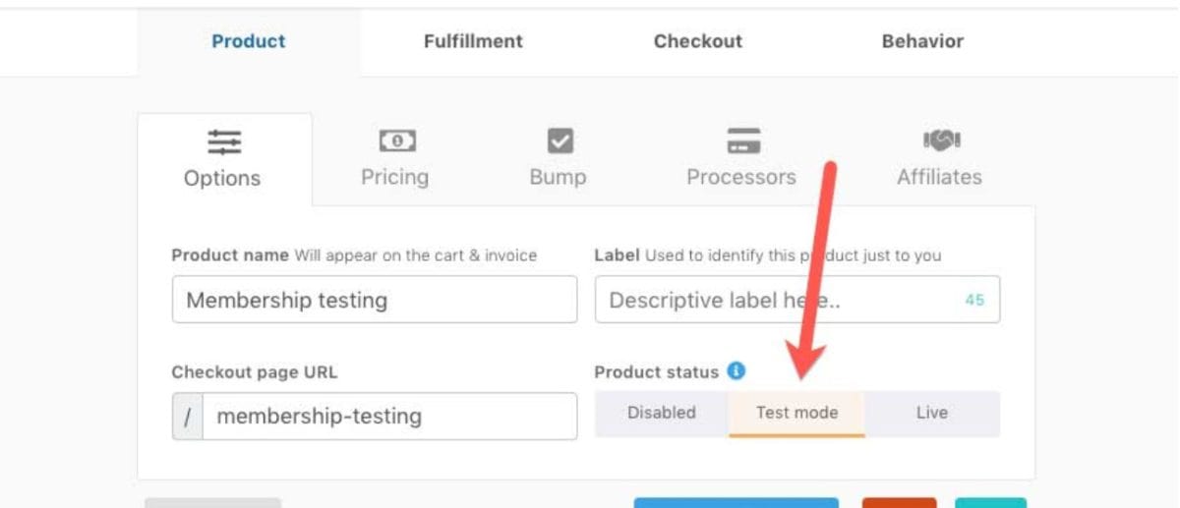Click the Processors credit card icon
Screen dimensions: 1180x508
click(x=743, y=141)
